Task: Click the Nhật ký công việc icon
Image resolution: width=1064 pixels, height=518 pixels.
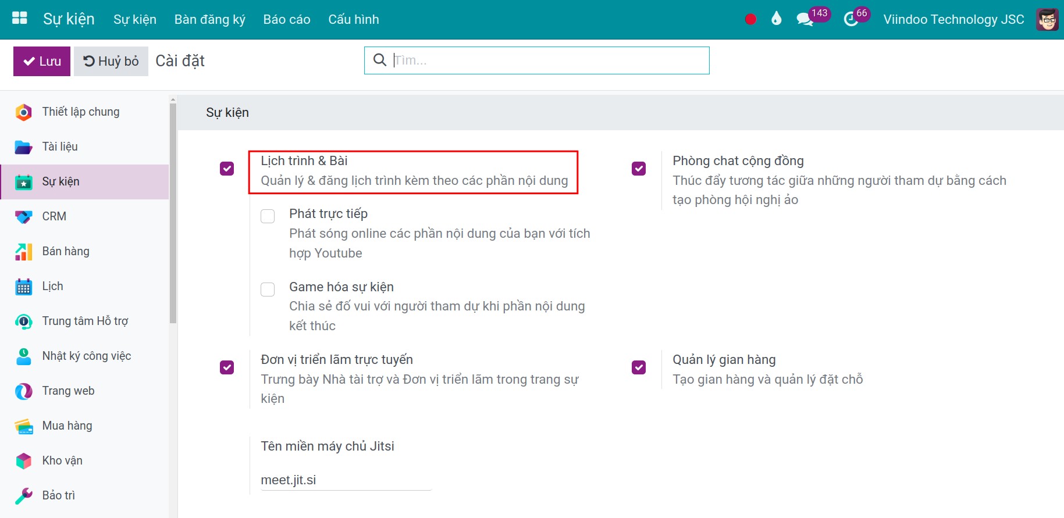Action: coord(23,356)
